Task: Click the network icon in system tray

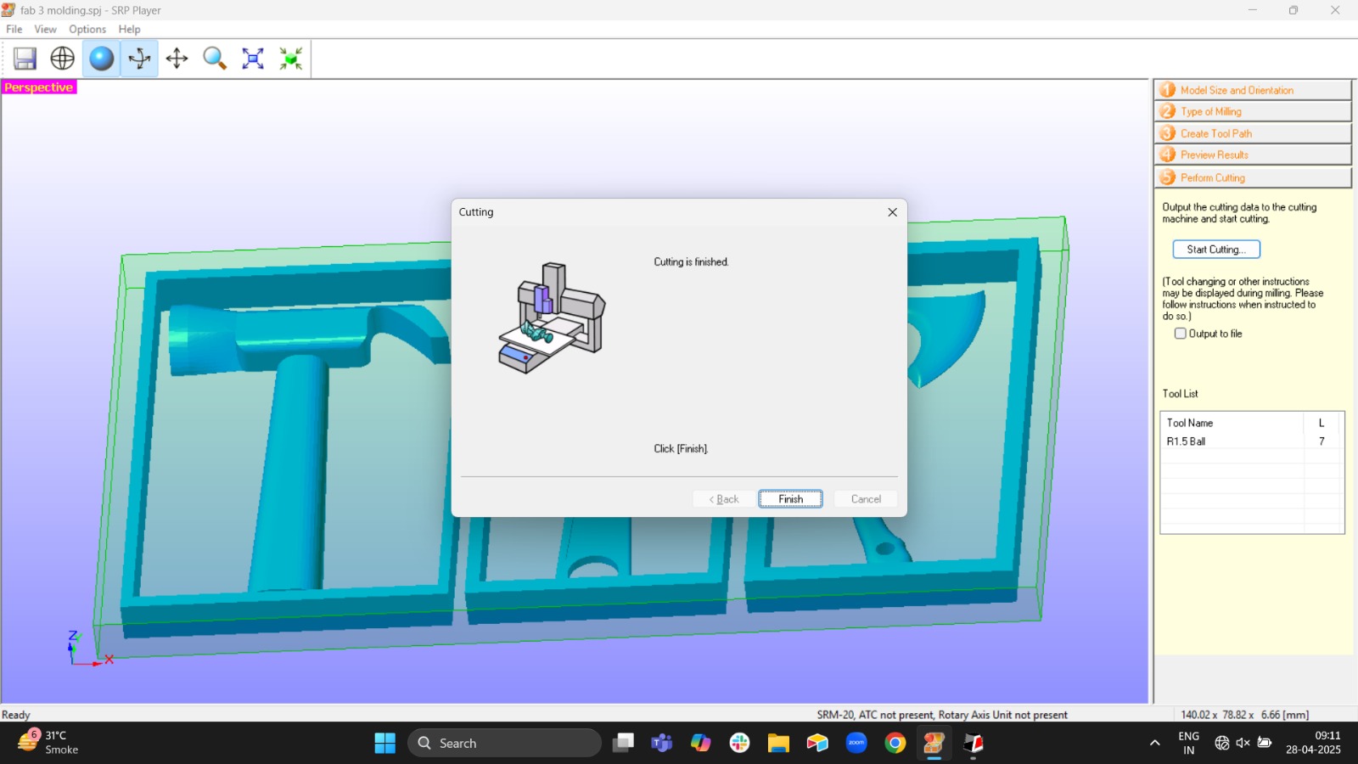Action: coord(1221,743)
